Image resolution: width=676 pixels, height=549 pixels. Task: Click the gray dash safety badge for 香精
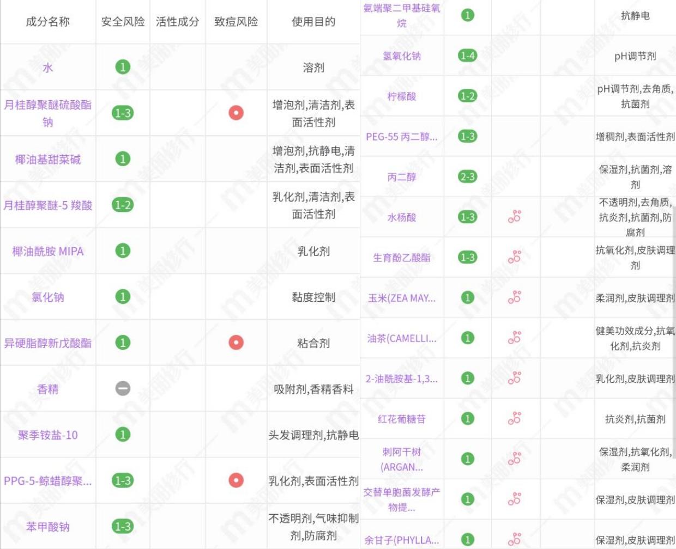click(x=123, y=388)
